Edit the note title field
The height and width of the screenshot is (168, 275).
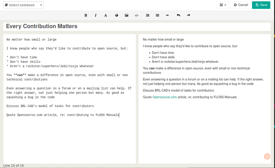point(137,26)
